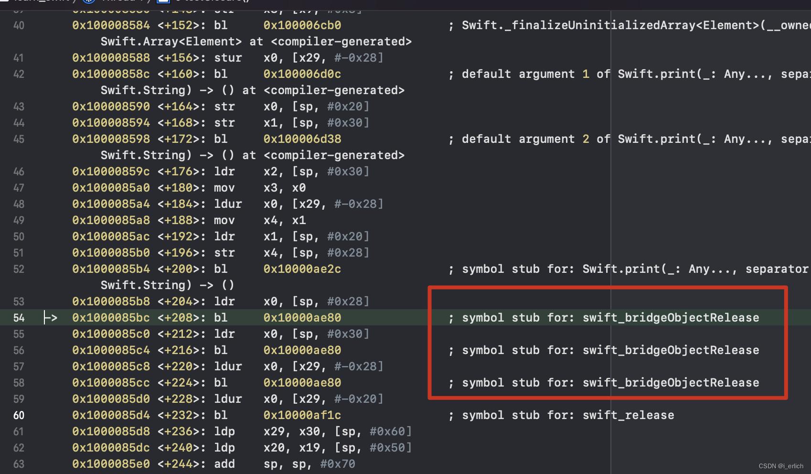Click the swift_release symbol stub comment
Image resolution: width=811 pixels, height=474 pixels.
click(x=561, y=415)
